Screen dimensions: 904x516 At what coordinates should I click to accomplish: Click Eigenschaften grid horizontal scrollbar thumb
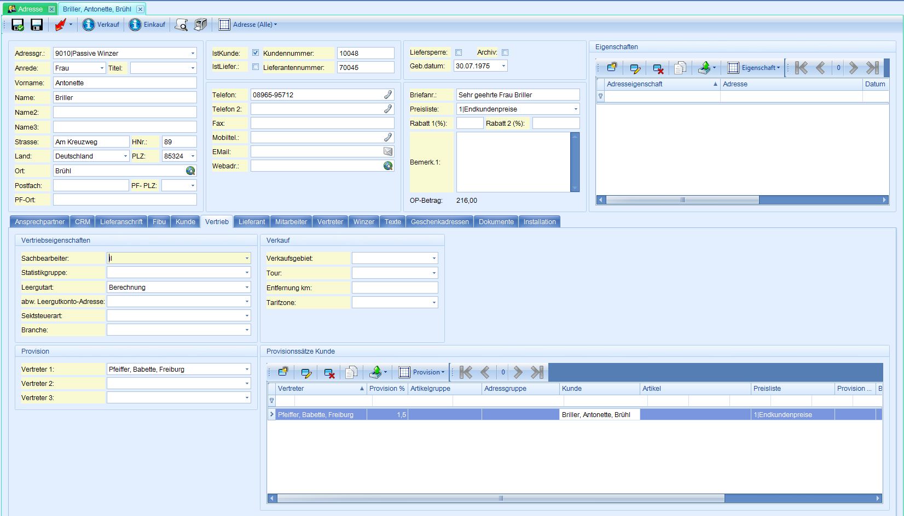pyautogui.click(x=682, y=200)
